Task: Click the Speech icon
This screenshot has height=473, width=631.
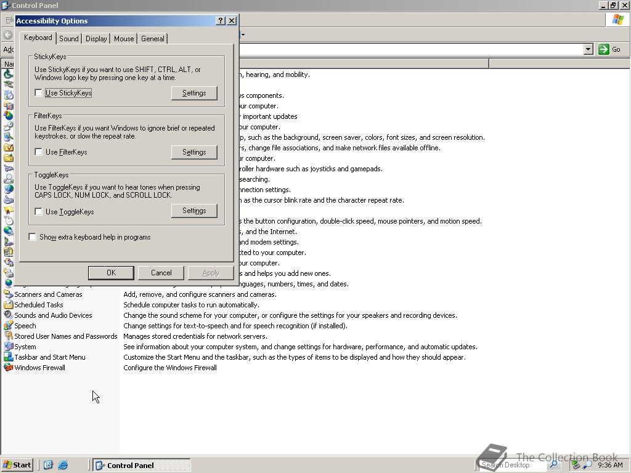Action: 8,326
